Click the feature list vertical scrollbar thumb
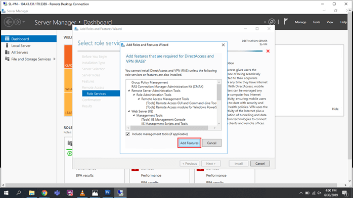The height and width of the screenshot is (198, 353). tap(219, 92)
